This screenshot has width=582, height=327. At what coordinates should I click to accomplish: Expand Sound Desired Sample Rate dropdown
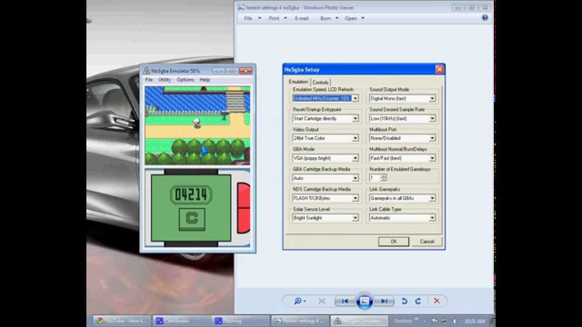pyautogui.click(x=432, y=118)
